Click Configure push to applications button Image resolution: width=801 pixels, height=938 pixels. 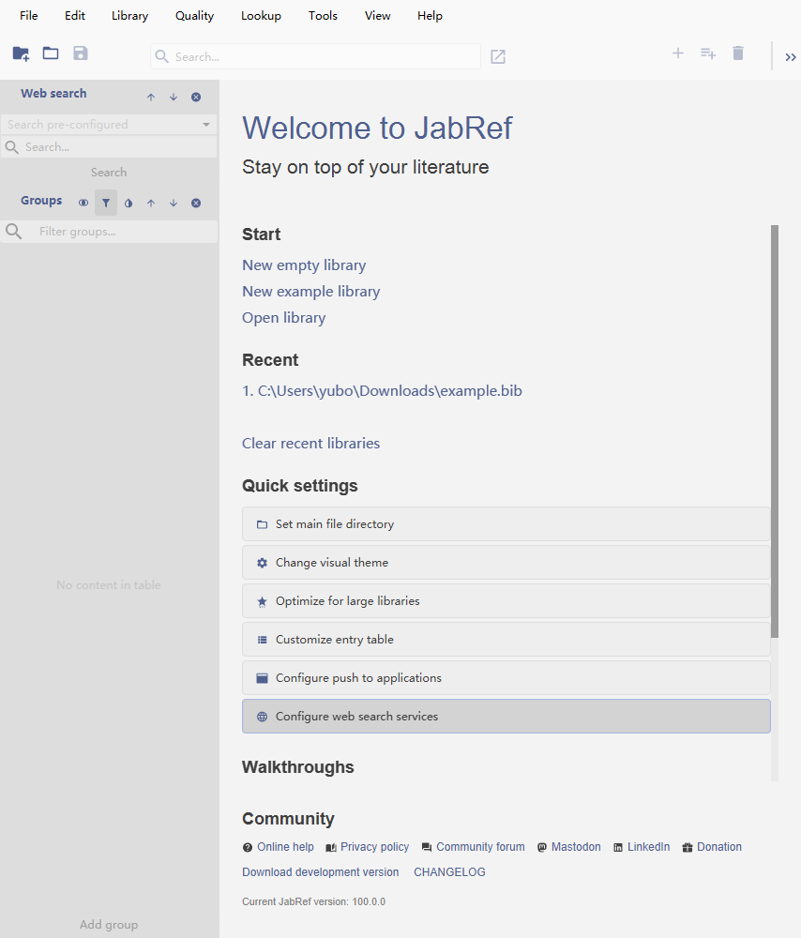click(x=506, y=678)
